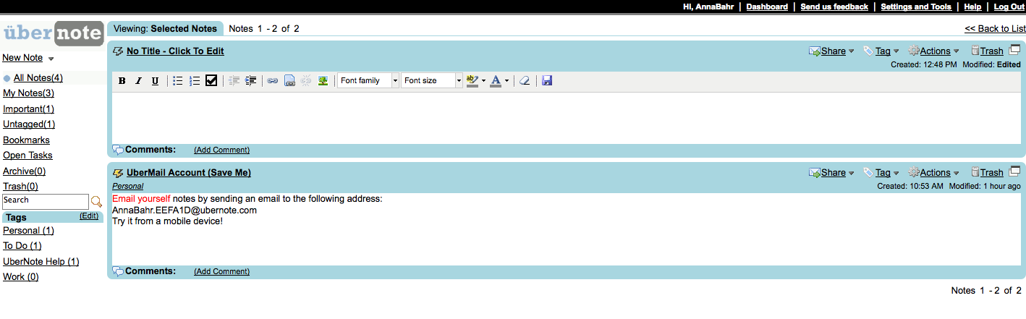Click the link-to-note document icon
Screen dimensions: 1026x319
point(289,81)
